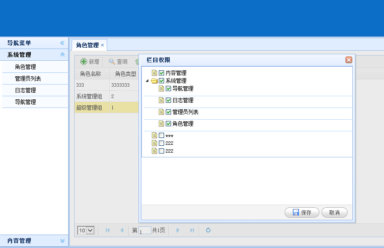This screenshot has height=248, width=384.
Task: Click the 新增 toolbar button label
Action: 94,62
